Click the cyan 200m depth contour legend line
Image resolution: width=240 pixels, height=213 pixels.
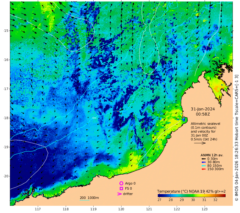85,200
